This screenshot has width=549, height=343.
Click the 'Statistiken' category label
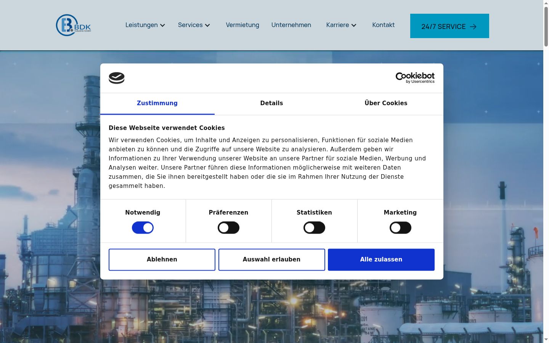pyautogui.click(x=314, y=213)
